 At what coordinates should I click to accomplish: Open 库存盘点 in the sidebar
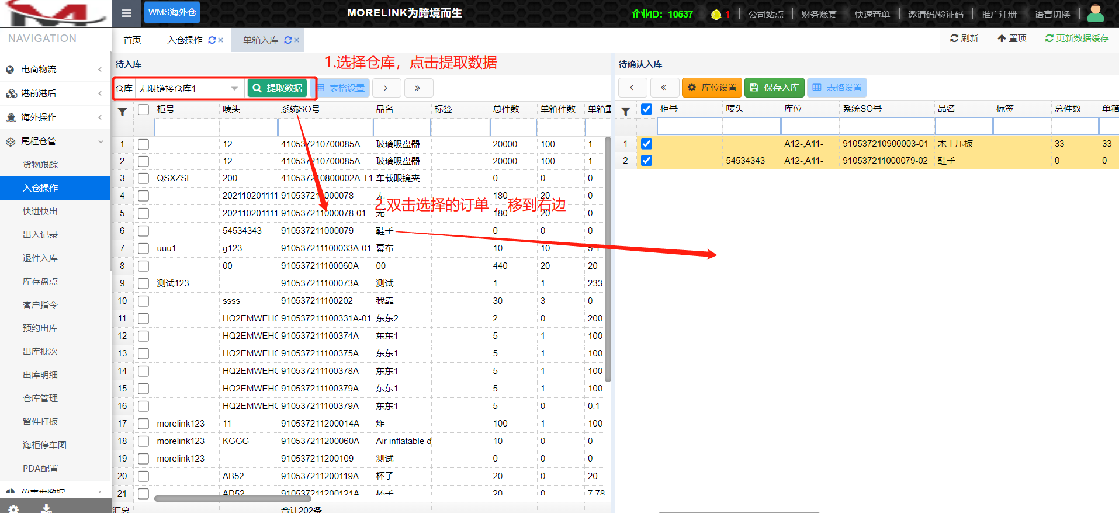pos(40,282)
